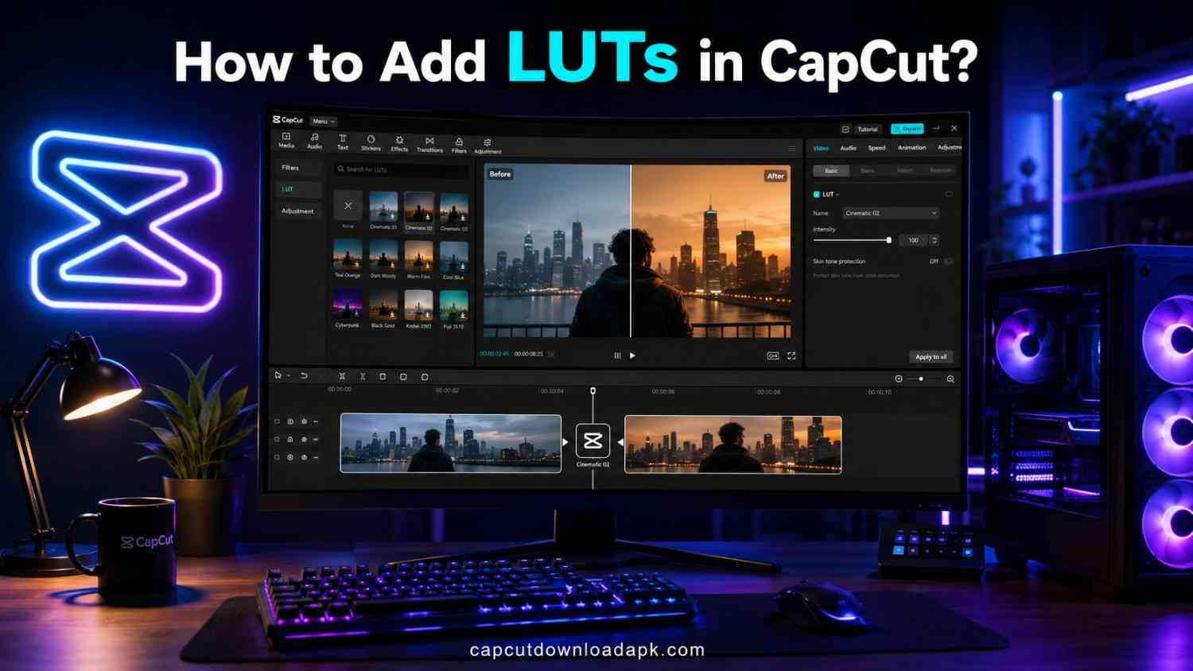
Task: Open the Speed tab
Action: [876, 148]
